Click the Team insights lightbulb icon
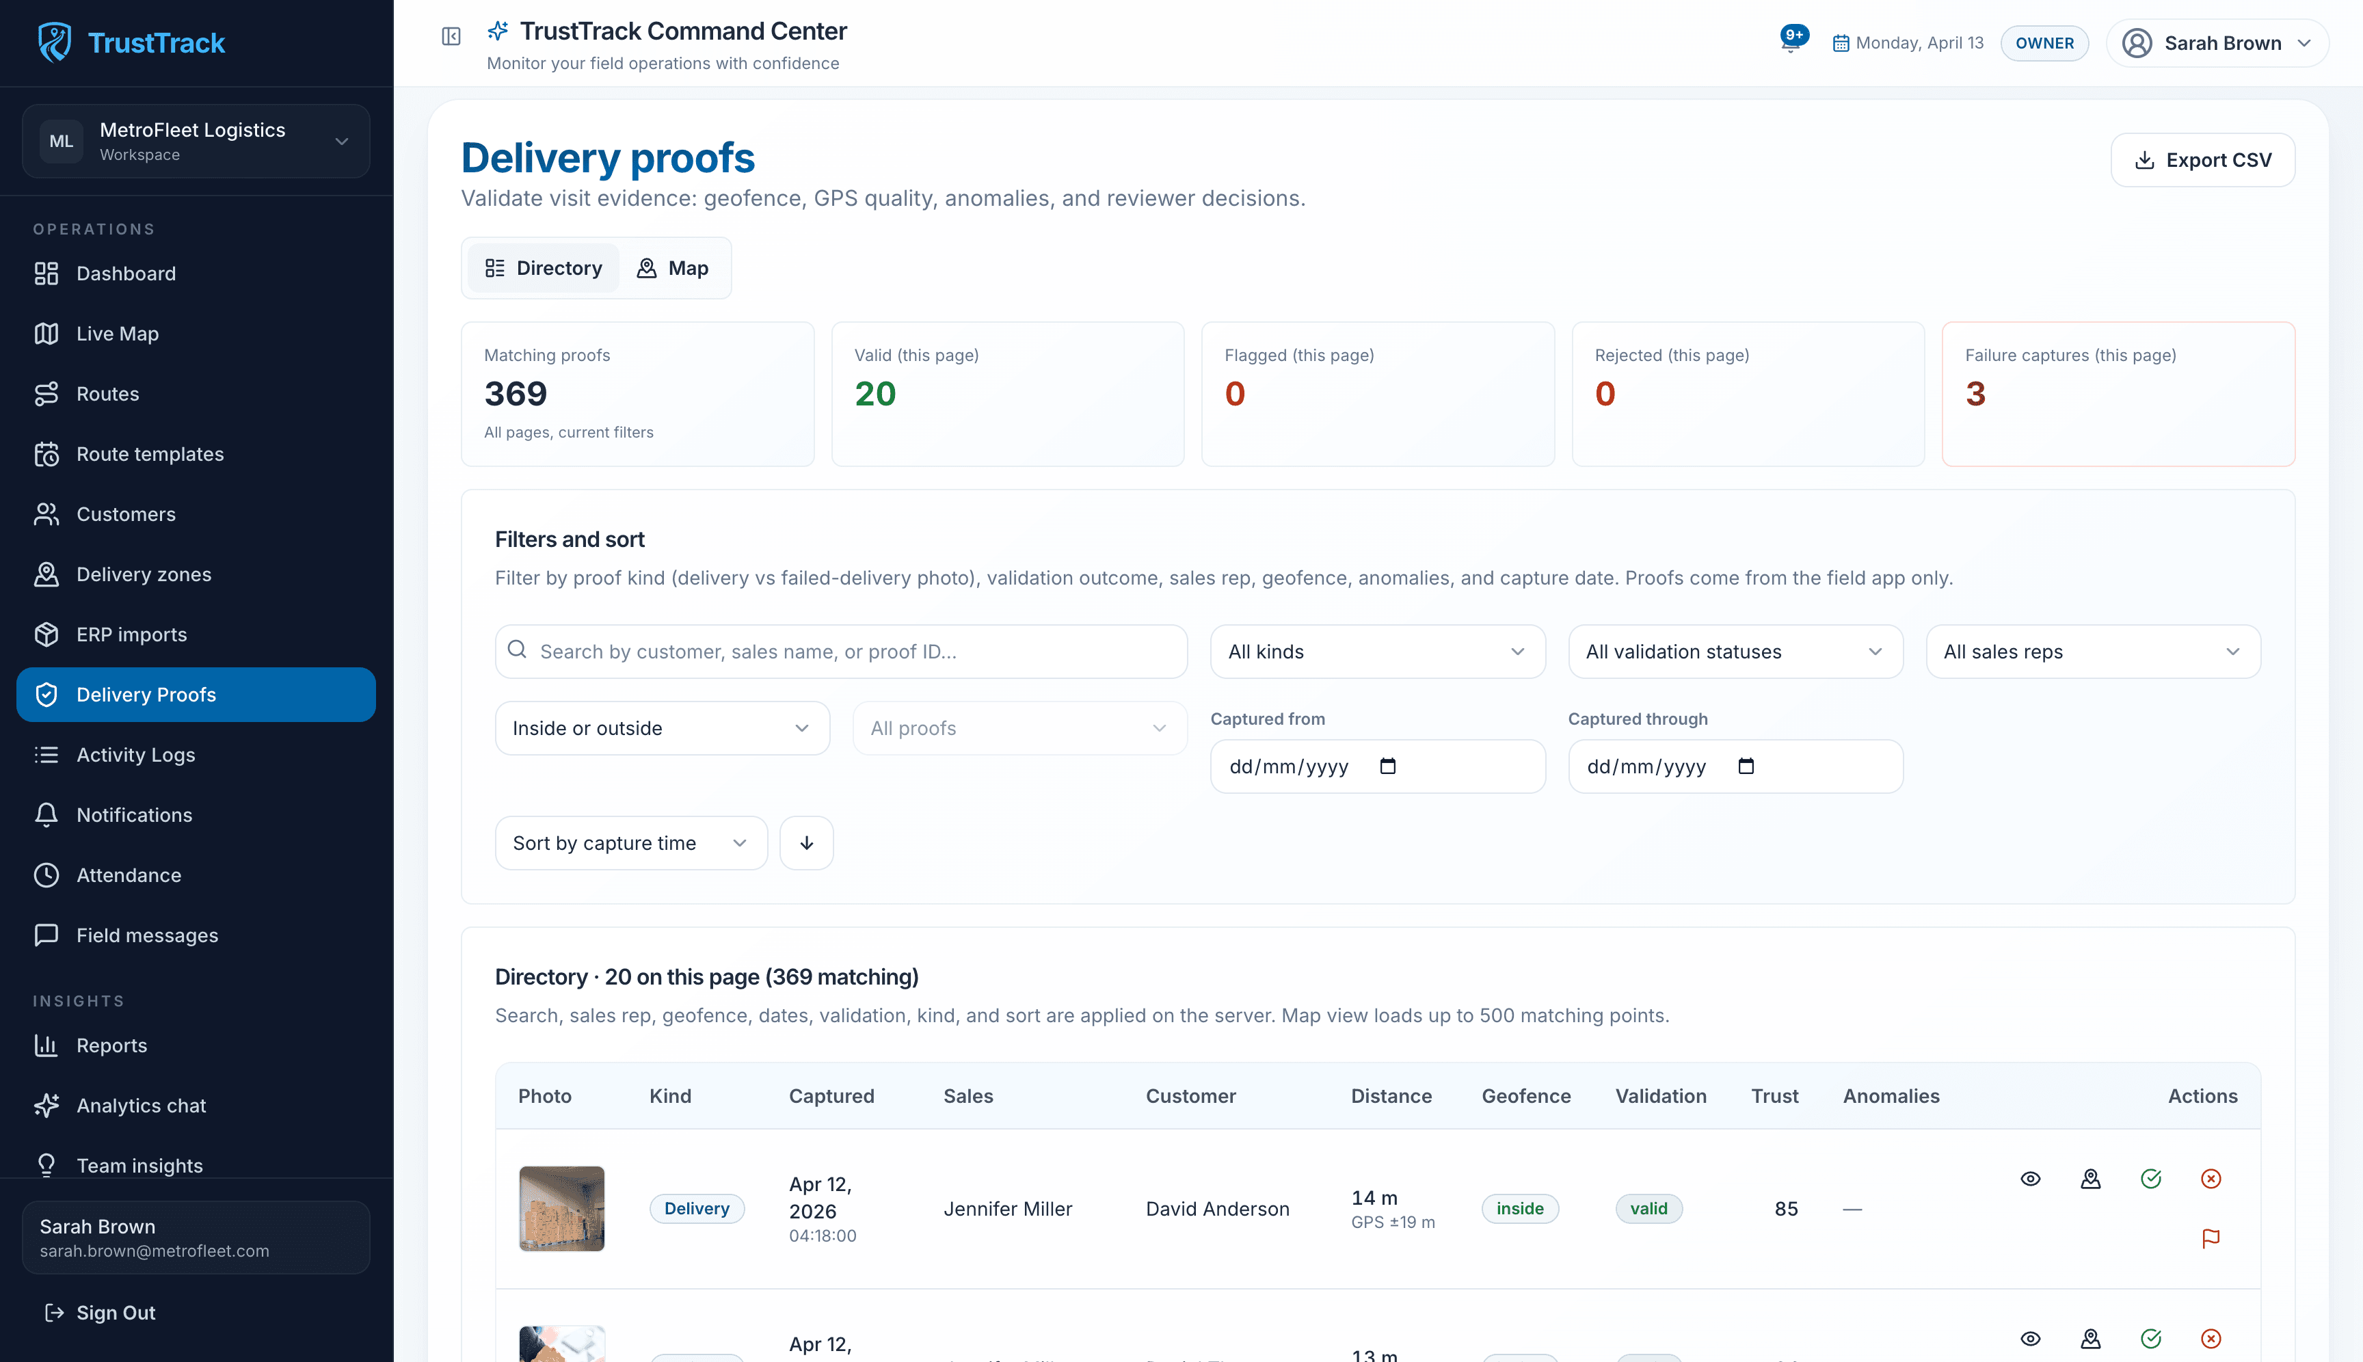The width and height of the screenshot is (2363, 1362). coord(46,1166)
